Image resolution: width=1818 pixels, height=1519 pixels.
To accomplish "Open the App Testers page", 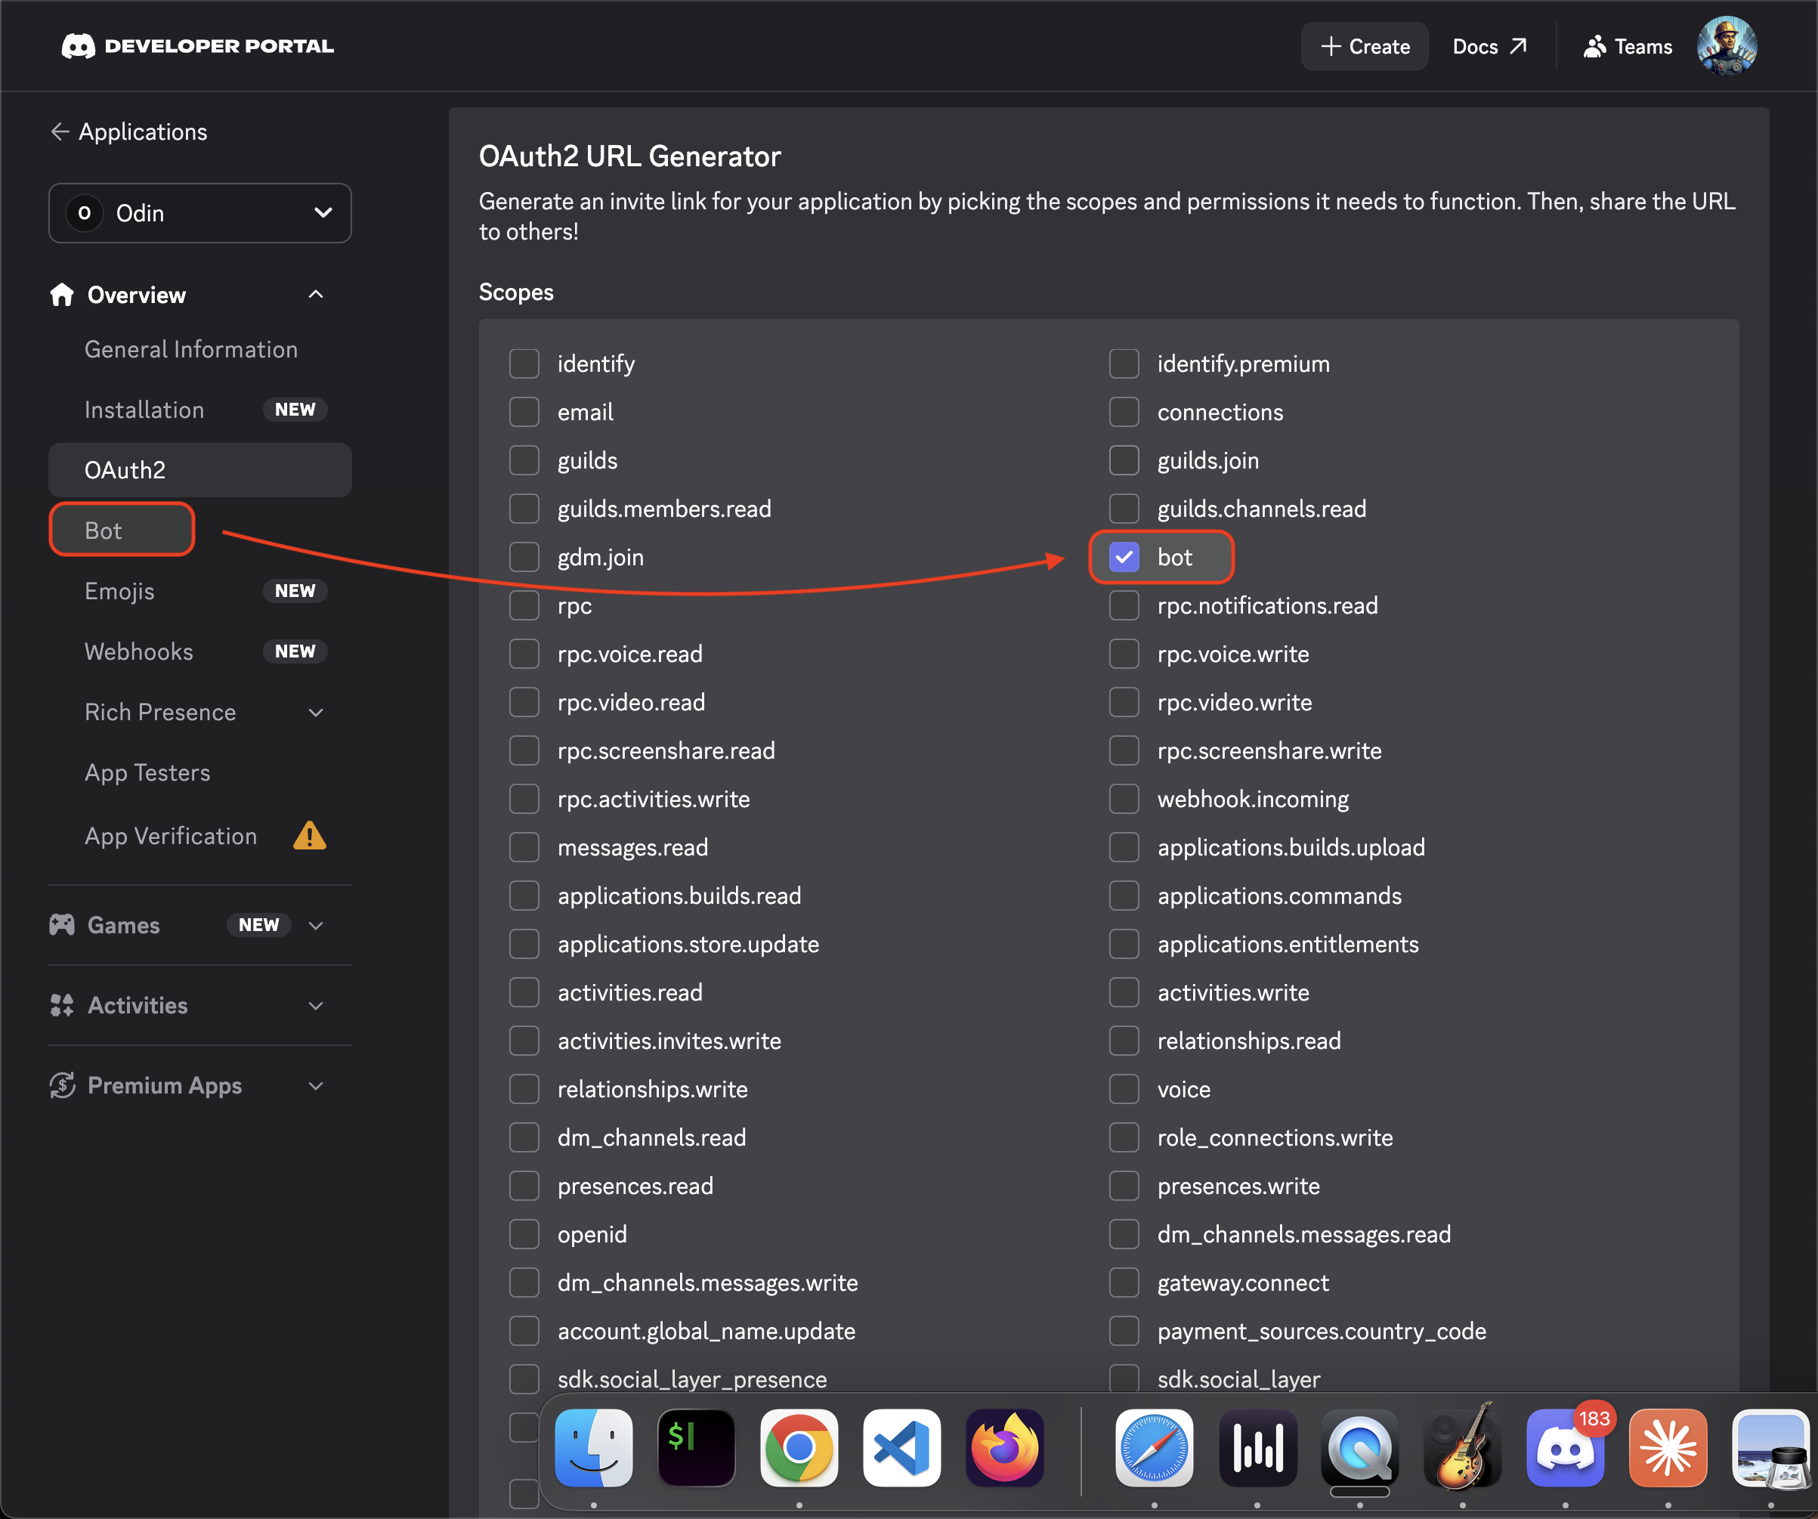I will [x=147, y=772].
